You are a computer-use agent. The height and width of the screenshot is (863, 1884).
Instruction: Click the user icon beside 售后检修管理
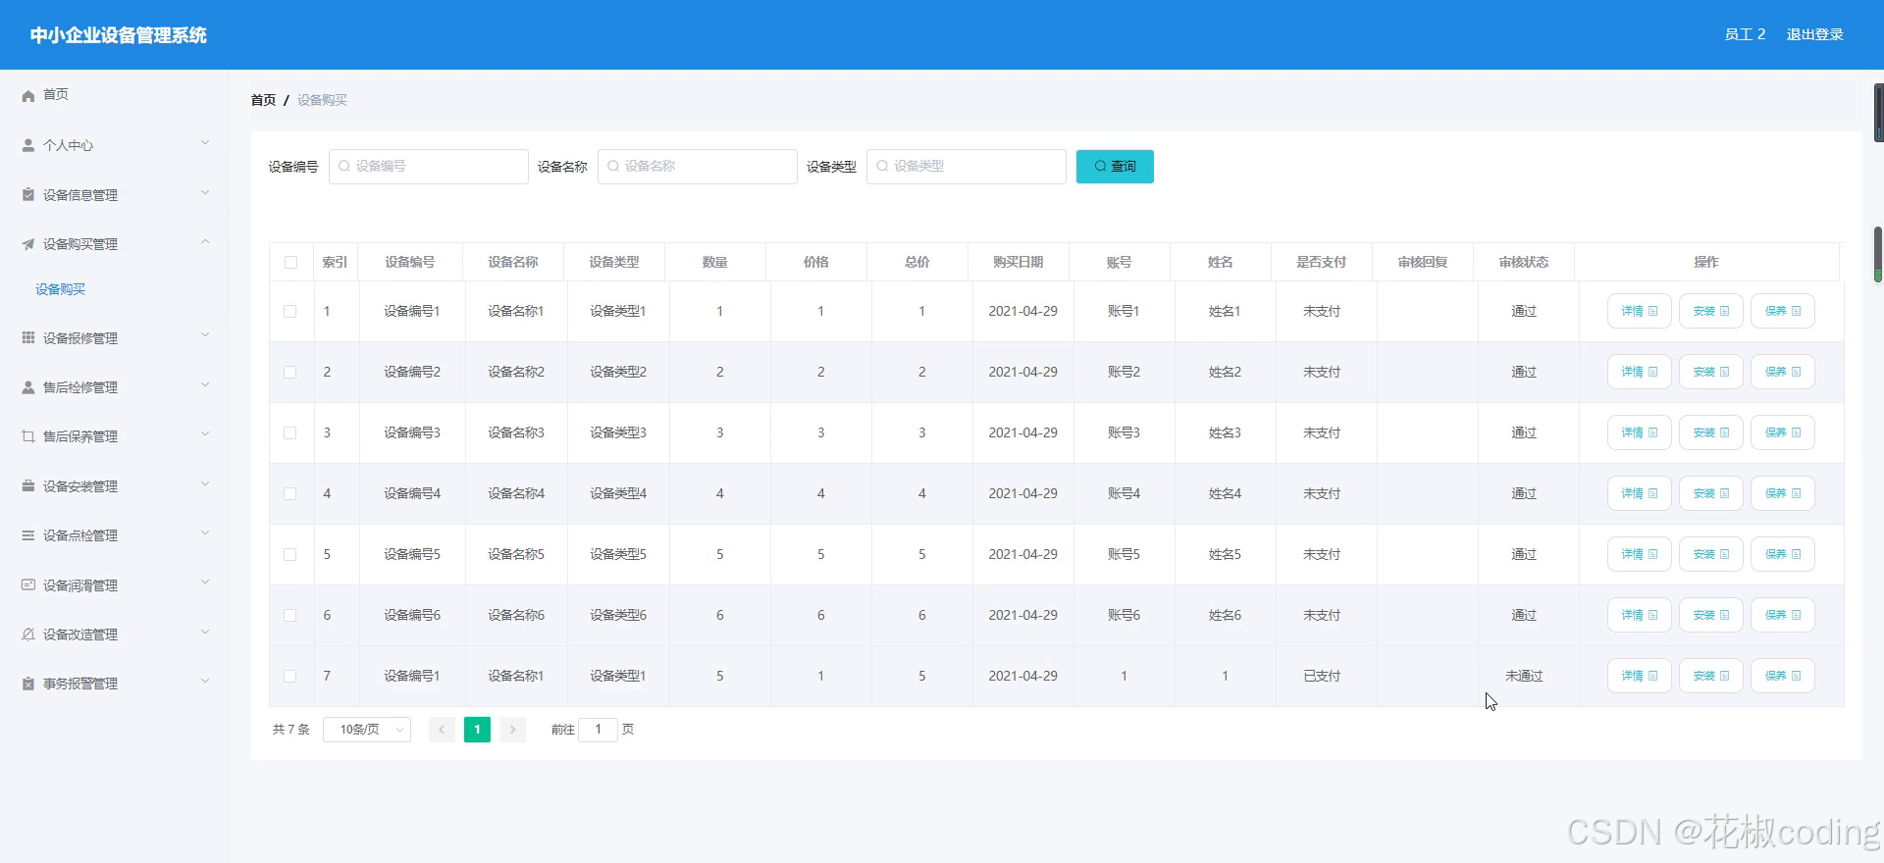28,387
